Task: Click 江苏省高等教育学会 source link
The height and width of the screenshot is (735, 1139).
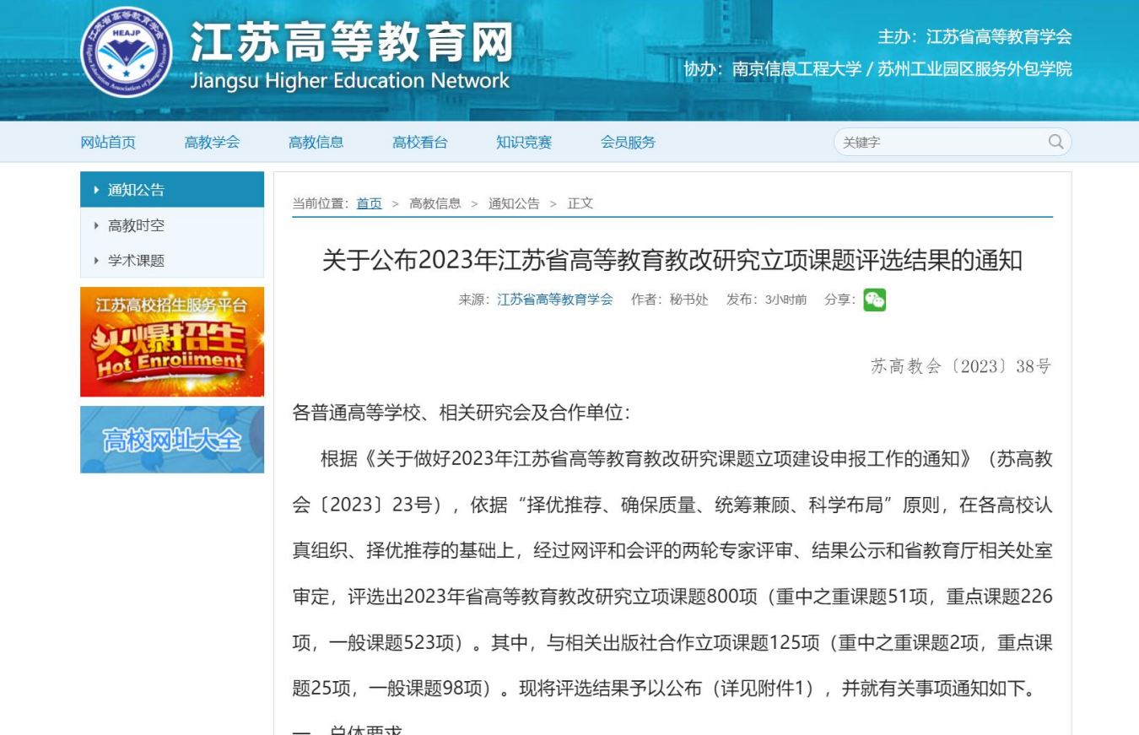Action: pos(554,300)
